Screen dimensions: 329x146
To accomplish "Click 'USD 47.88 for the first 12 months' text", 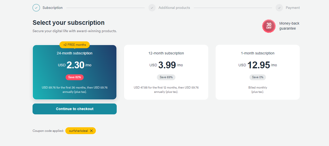I will pos(166,90).
